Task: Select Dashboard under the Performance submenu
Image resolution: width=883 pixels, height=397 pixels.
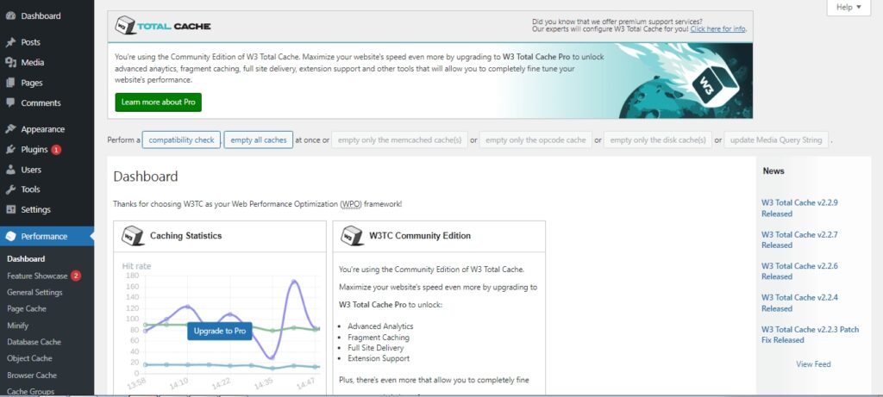Action: pos(26,259)
